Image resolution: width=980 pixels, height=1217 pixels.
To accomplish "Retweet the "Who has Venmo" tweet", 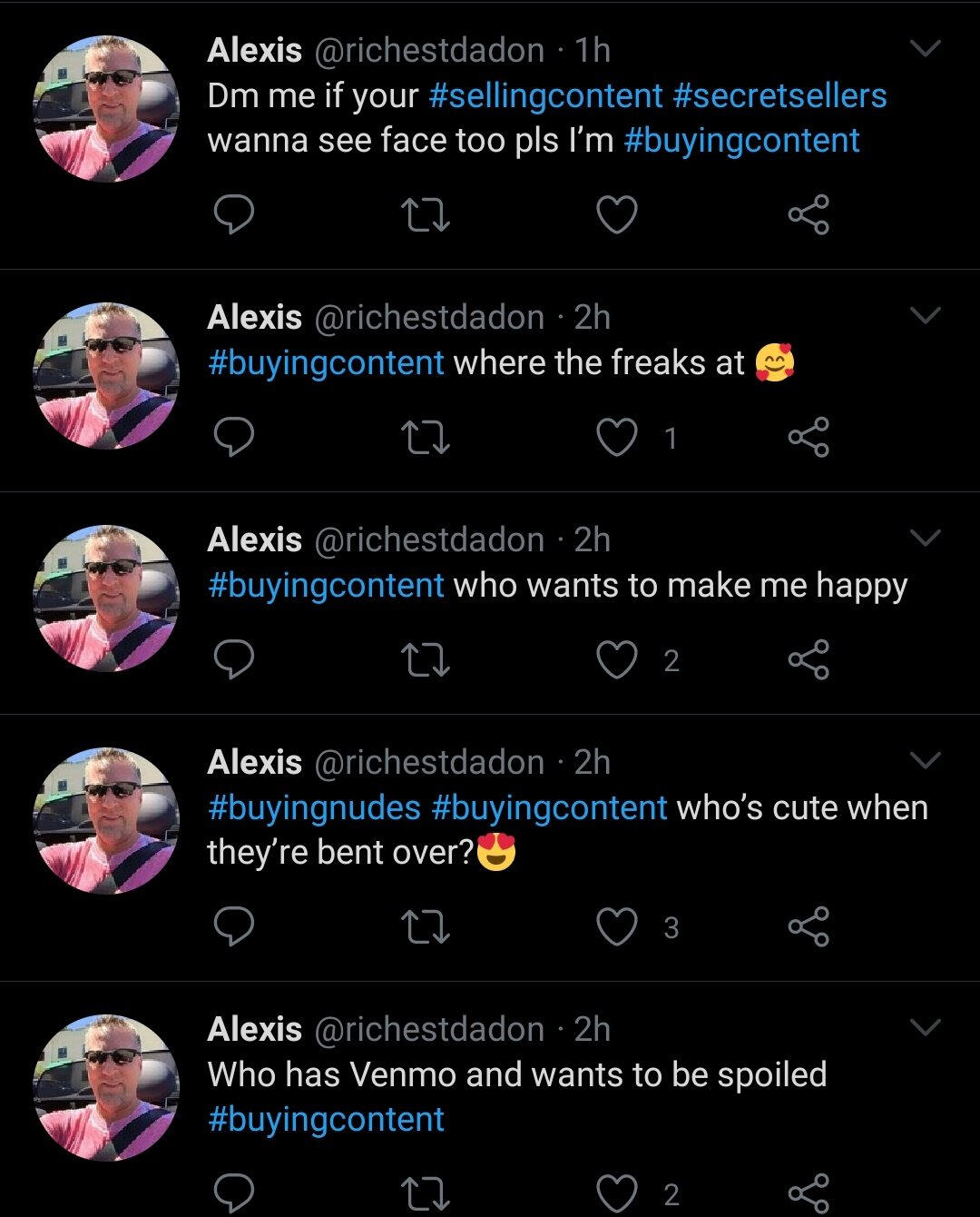I will coord(426,1193).
